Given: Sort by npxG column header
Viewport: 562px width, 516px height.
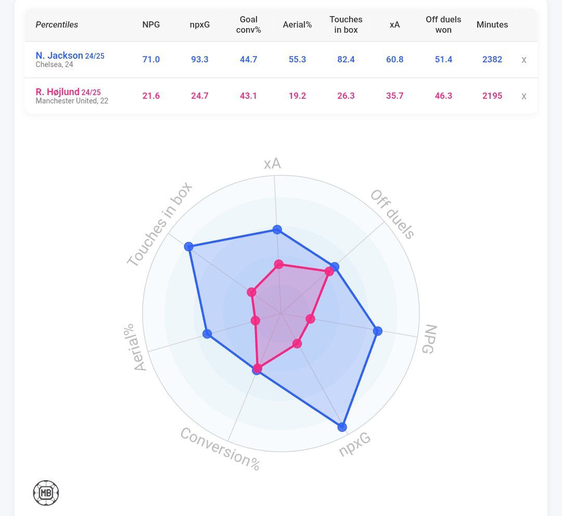Looking at the screenshot, I should (200, 24).
